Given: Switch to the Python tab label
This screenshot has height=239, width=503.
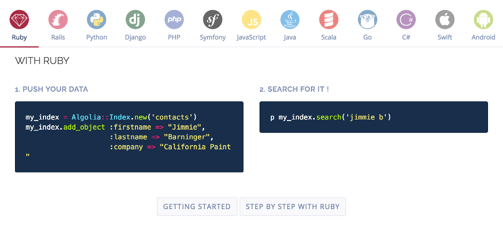Looking at the screenshot, I should coord(97,37).
